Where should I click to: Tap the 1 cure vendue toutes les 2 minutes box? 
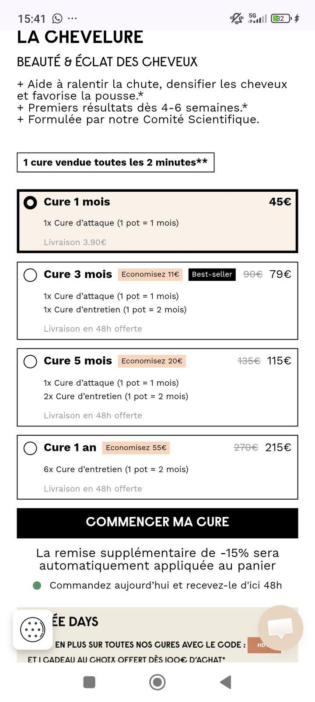[x=115, y=162]
